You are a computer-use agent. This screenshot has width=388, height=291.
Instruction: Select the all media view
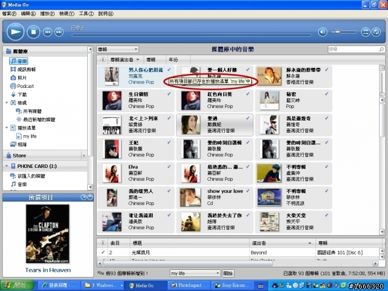point(28,111)
